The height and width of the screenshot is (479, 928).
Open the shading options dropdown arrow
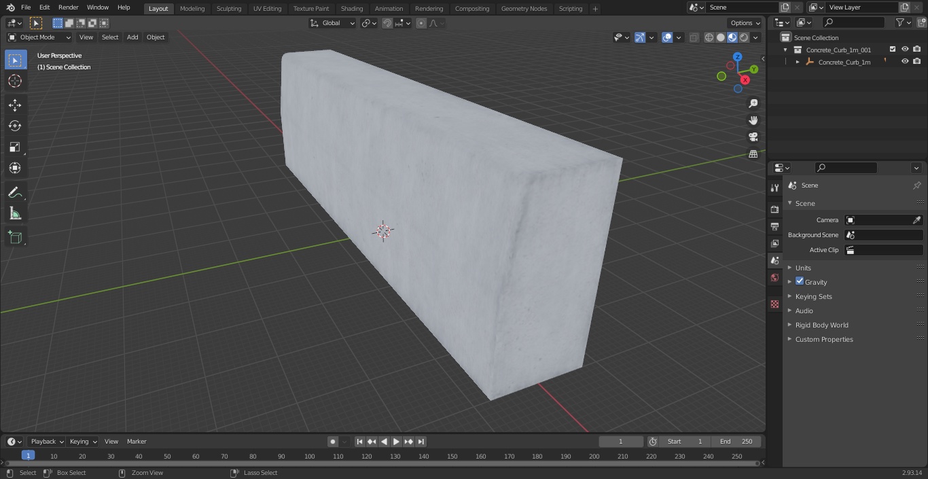click(x=755, y=37)
